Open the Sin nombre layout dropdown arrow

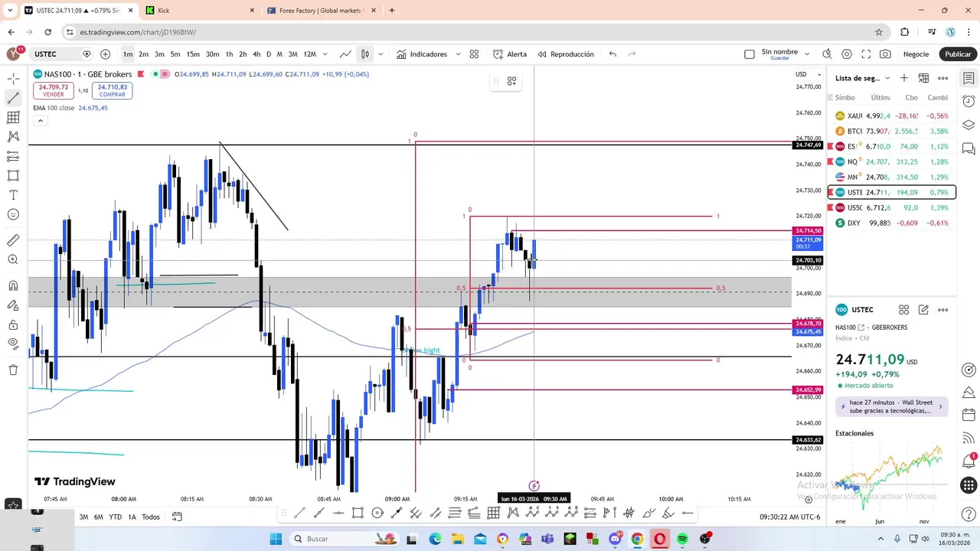click(805, 54)
